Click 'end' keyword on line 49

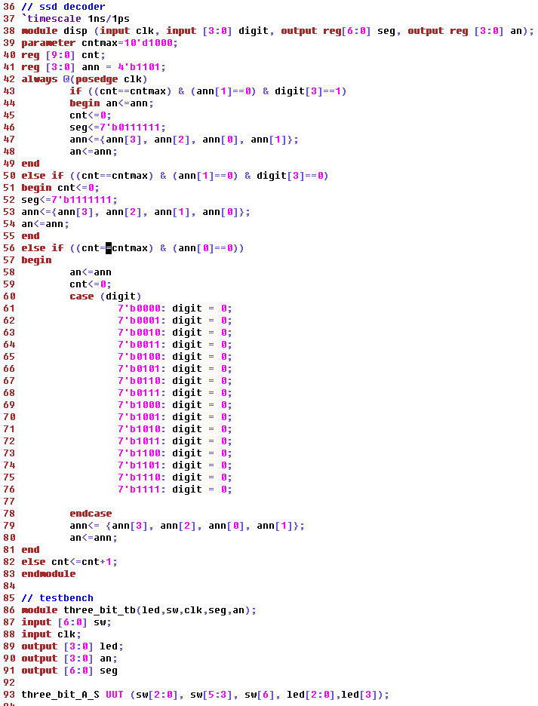click(x=30, y=164)
